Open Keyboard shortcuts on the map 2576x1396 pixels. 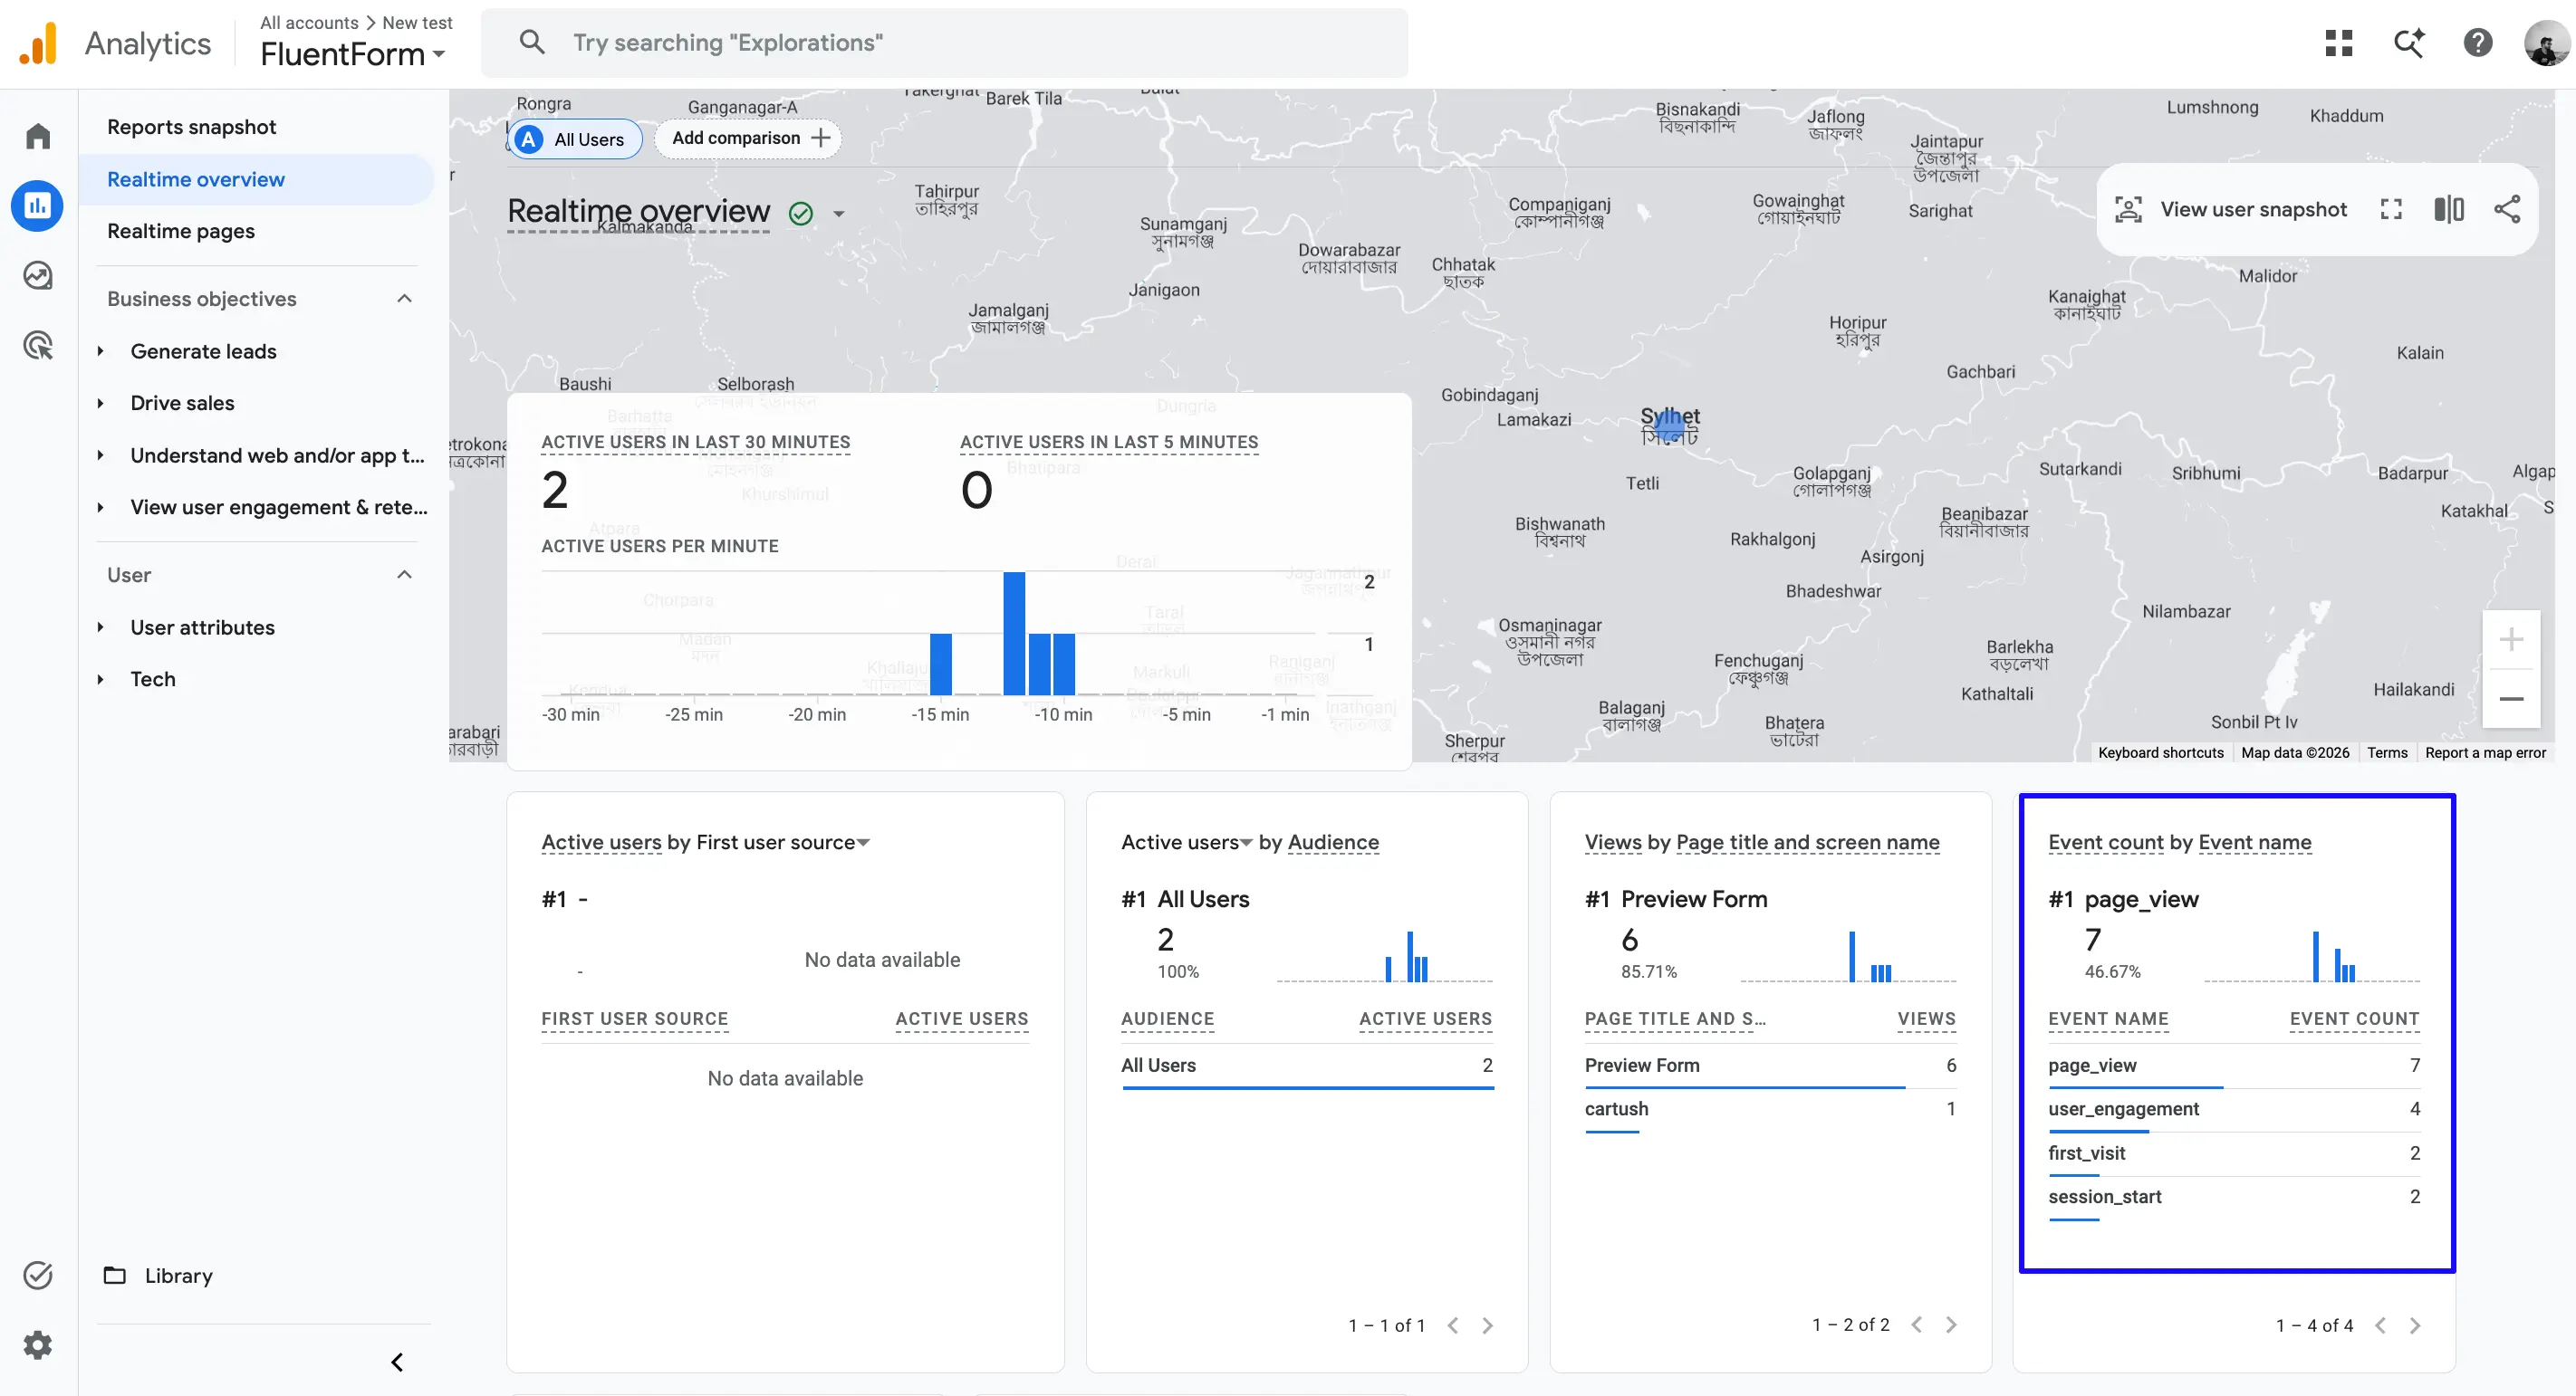coord(2160,752)
